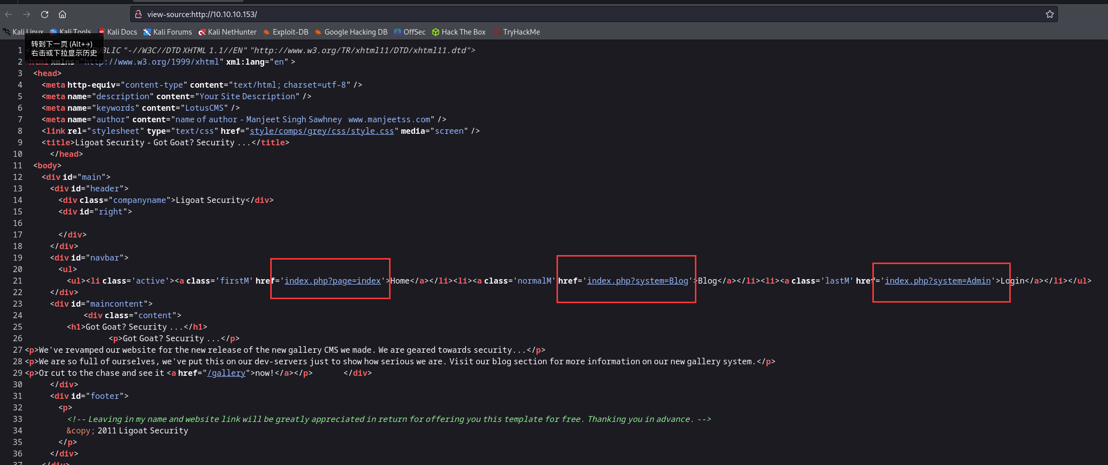
Task: Open the OffSec bookmark
Action: tap(409, 32)
